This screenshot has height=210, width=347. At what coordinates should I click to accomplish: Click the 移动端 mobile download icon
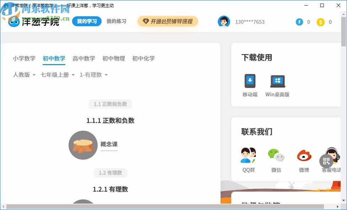coord(250,81)
